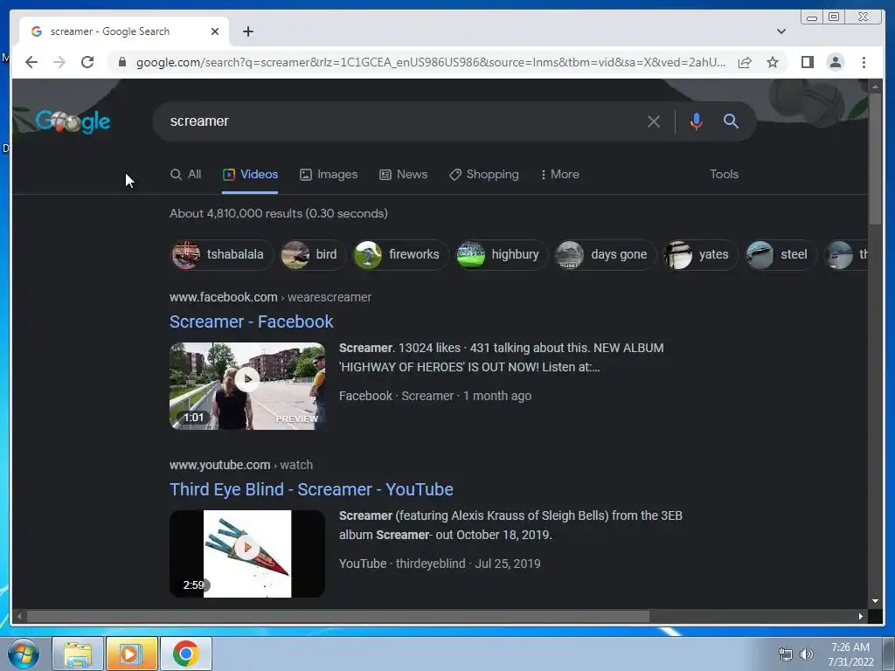Open the Chrome three-dot menu
This screenshot has width=895, height=671.
864,62
